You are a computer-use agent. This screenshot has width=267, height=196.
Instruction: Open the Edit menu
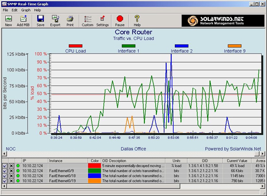14,10
